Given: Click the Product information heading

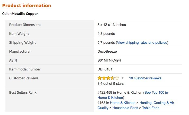Looking at the screenshot, I should click(x=27, y=5).
